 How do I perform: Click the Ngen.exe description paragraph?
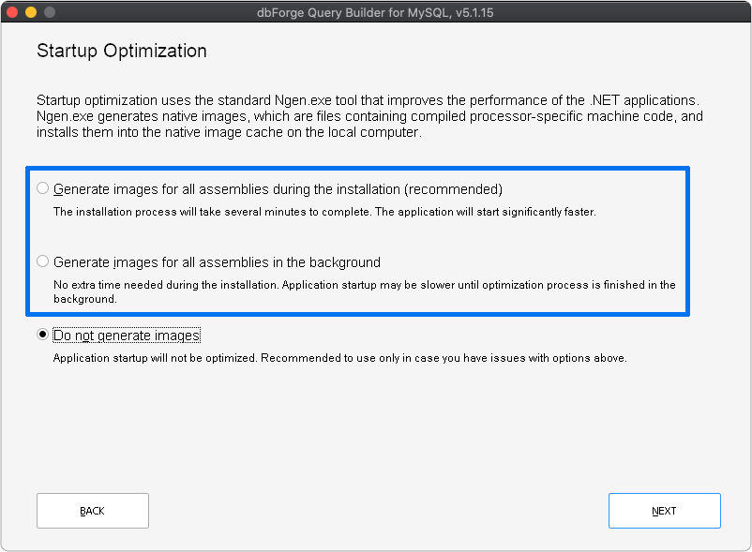(x=369, y=116)
